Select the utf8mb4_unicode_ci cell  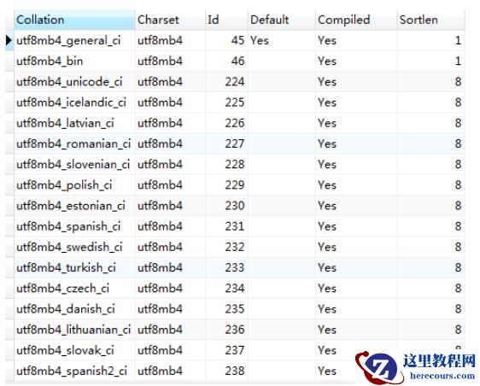pos(74,82)
